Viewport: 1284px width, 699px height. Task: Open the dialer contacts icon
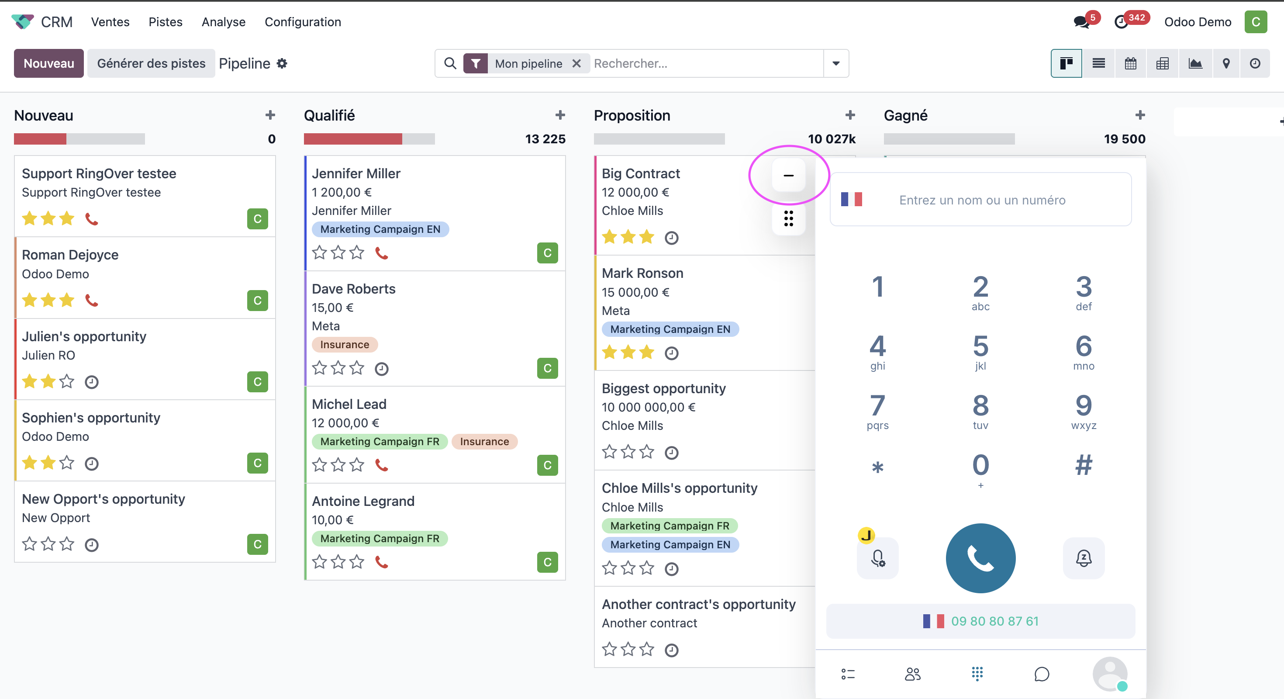(913, 674)
